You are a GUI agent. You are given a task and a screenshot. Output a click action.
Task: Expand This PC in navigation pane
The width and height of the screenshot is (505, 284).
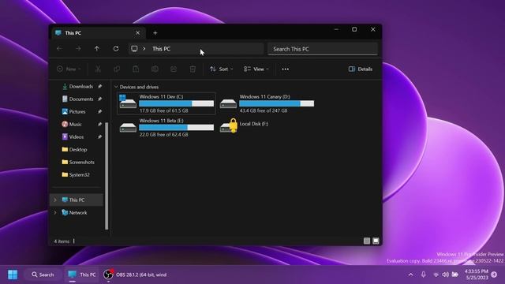point(55,200)
